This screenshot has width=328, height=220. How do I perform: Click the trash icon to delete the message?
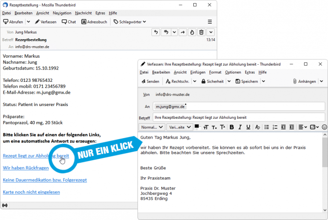[201, 32]
